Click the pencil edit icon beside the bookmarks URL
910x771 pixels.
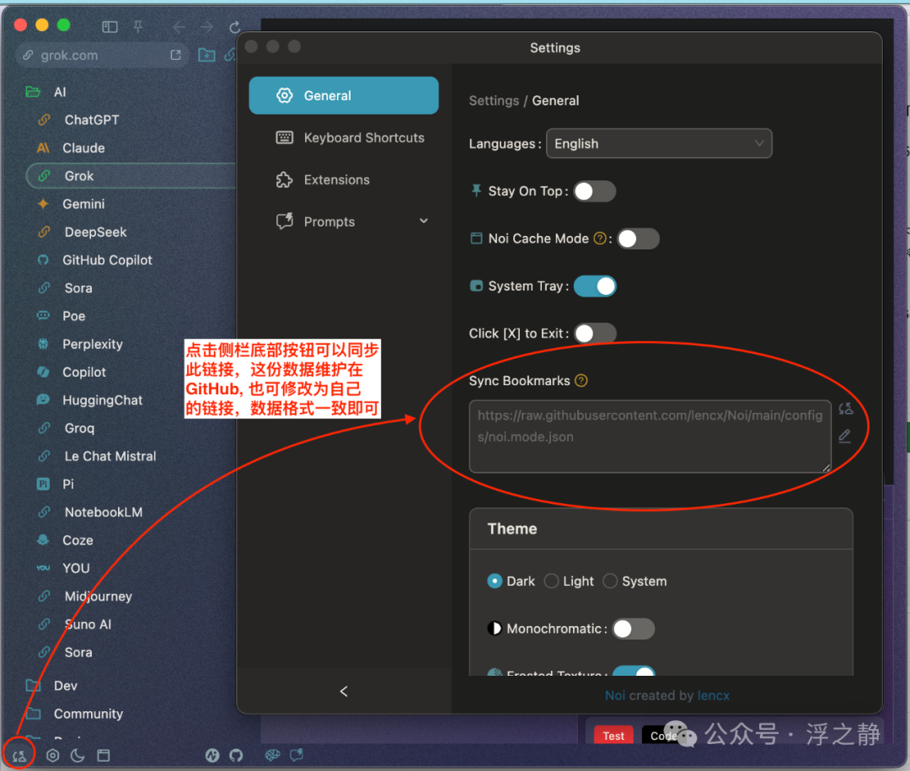pyautogui.click(x=845, y=436)
